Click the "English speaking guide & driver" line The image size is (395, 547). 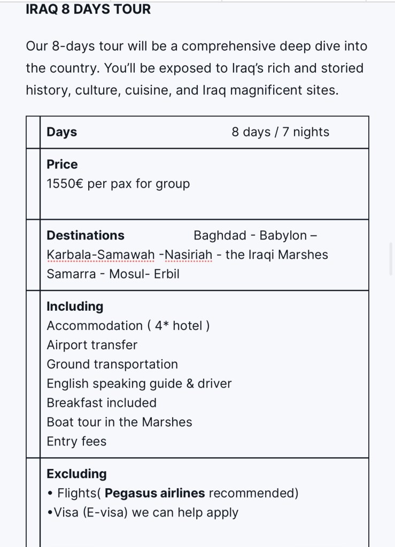point(139,383)
